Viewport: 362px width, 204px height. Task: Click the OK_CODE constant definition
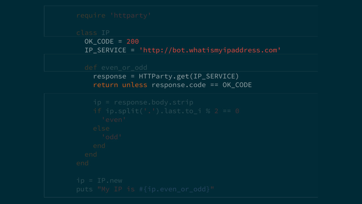(x=99, y=41)
